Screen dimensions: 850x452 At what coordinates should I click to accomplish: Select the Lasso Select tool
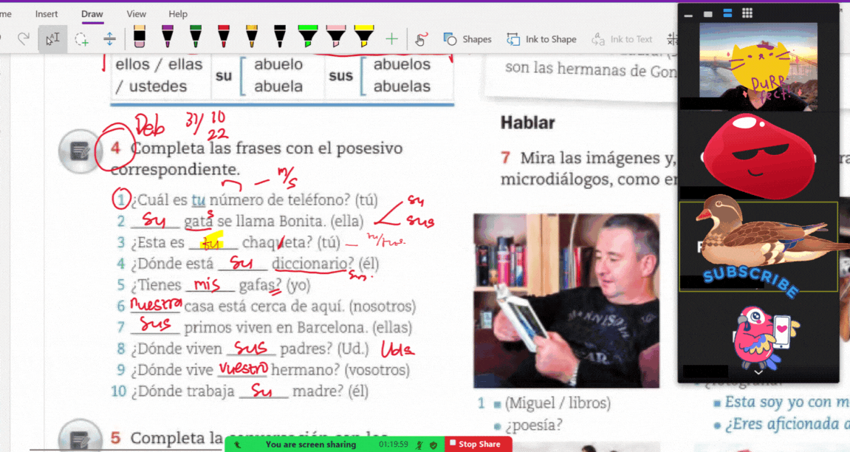pos(81,39)
